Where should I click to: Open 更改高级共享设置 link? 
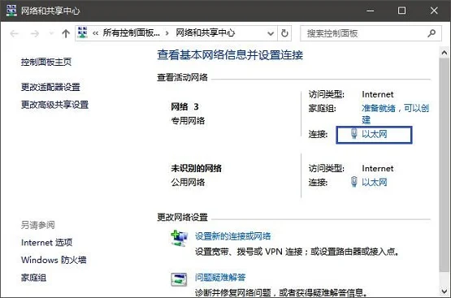pyautogui.click(x=54, y=105)
